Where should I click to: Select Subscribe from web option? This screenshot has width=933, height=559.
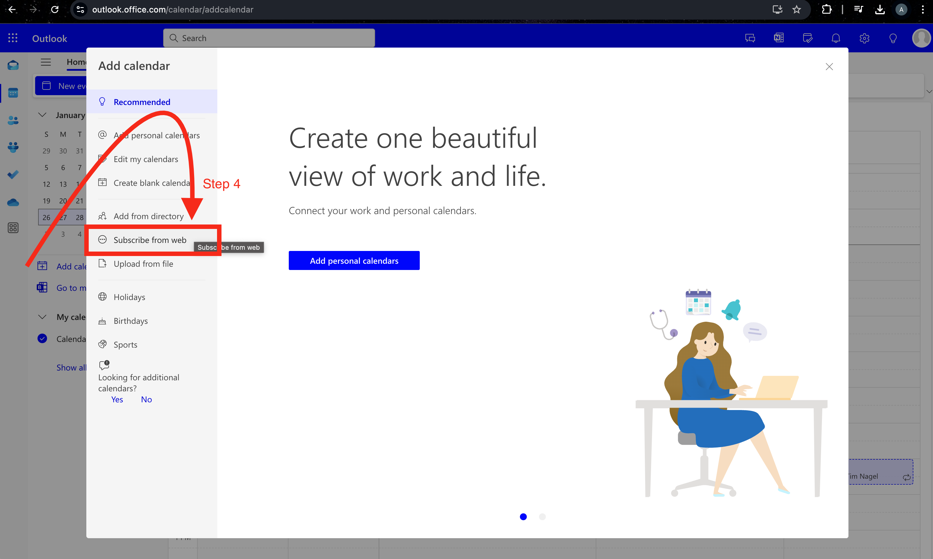(150, 240)
